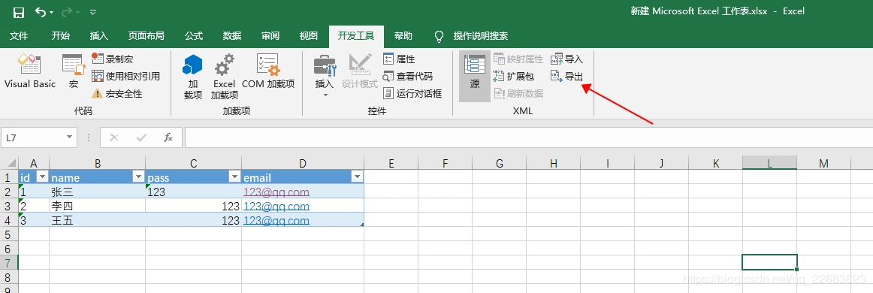Click 导入 to import XML
This screenshot has height=293, width=873.
[x=566, y=59]
